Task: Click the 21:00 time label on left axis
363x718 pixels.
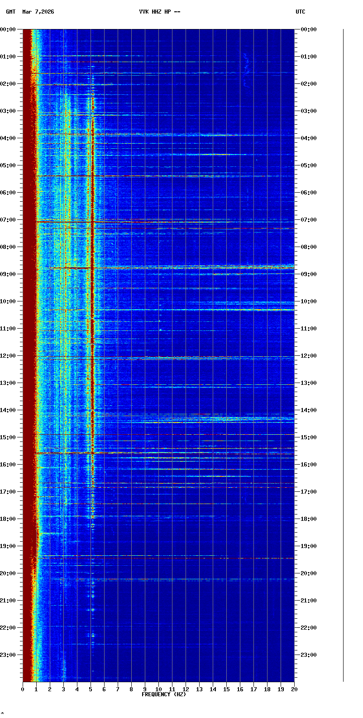Action: pyautogui.click(x=8, y=601)
